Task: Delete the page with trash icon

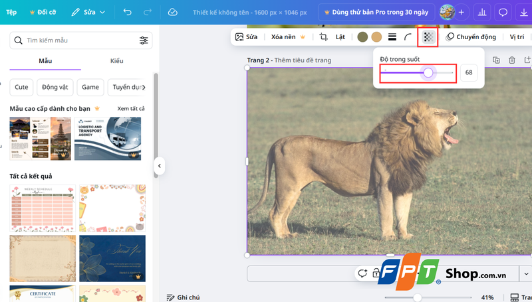Action: (512, 60)
